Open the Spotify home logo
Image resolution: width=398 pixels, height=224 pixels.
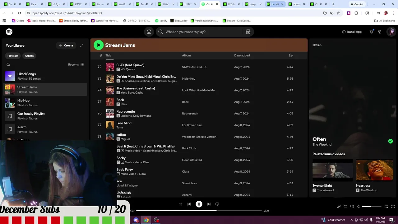pos(9,32)
